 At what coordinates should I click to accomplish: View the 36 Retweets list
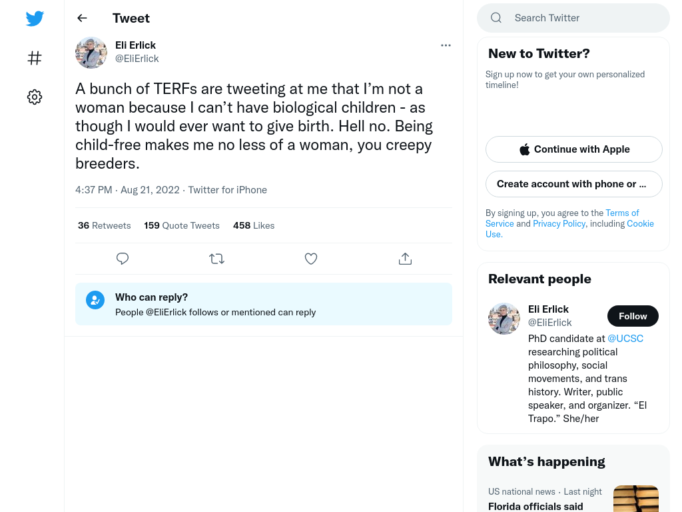coord(105,225)
